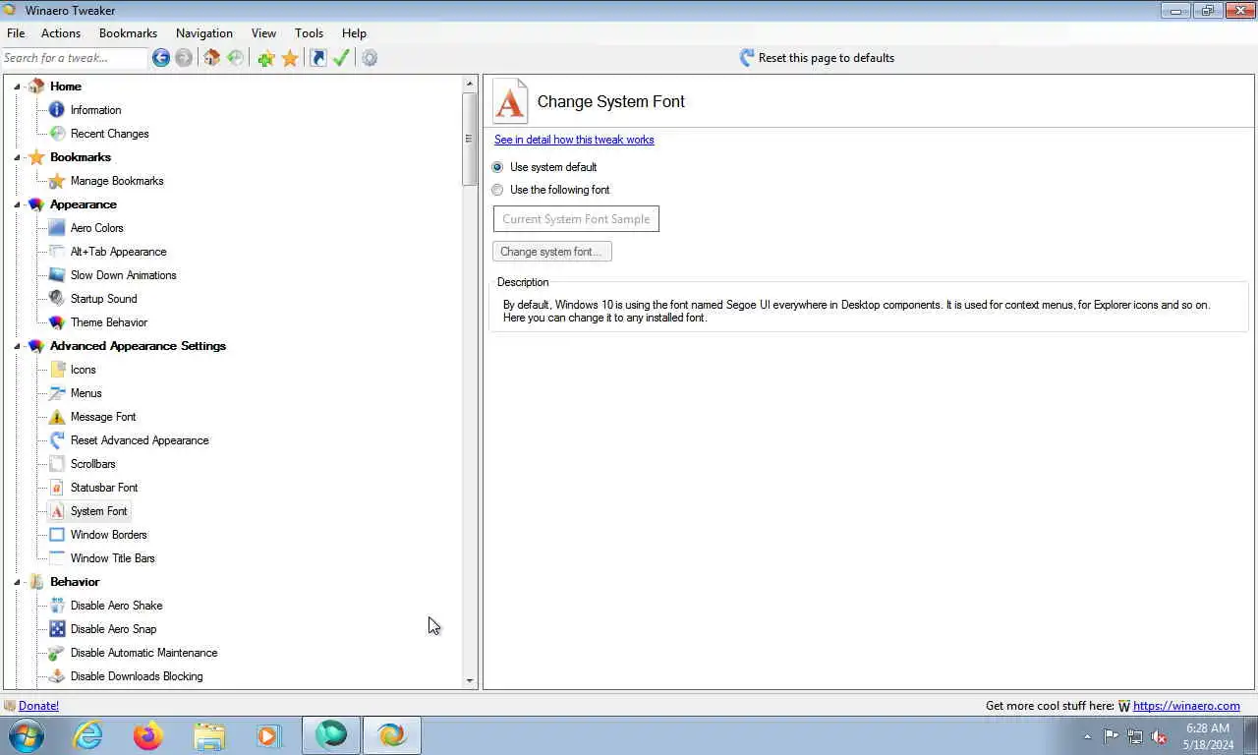This screenshot has width=1258, height=755.
Task: Open the Actions menu
Action: pos(61,32)
